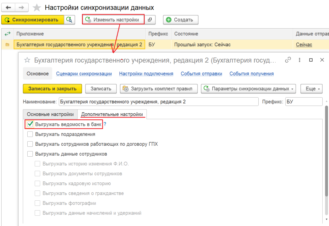Click into the Наименование field
Image resolution: width=329 pixels, height=226 pixels.
point(159,102)
